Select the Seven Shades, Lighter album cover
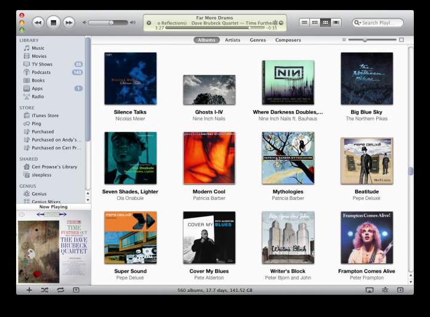 pyautogui.click(x=130, y=158)
